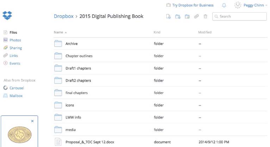Screen dimensions: 270x147
Task: Go to Files in the sidebar
Action: [x=13, y=32]
